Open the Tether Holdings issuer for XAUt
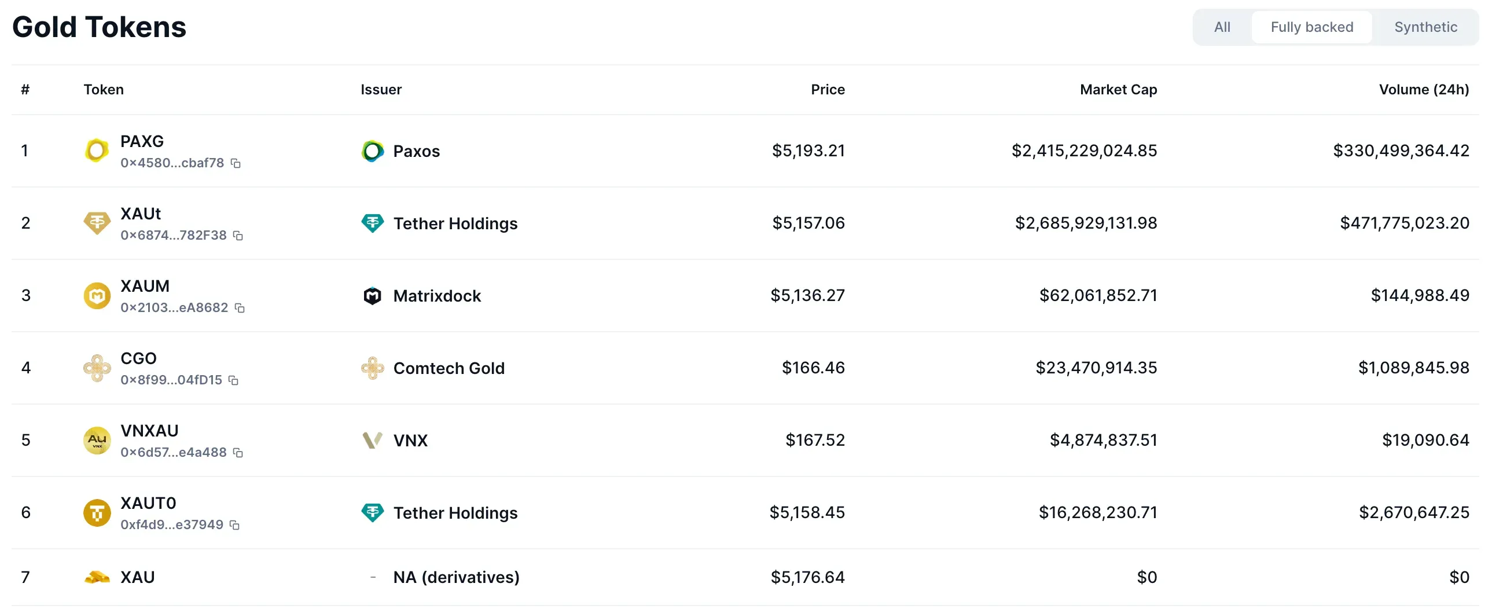Screen dimensions: 1492x609 click(x=455, y=223)
